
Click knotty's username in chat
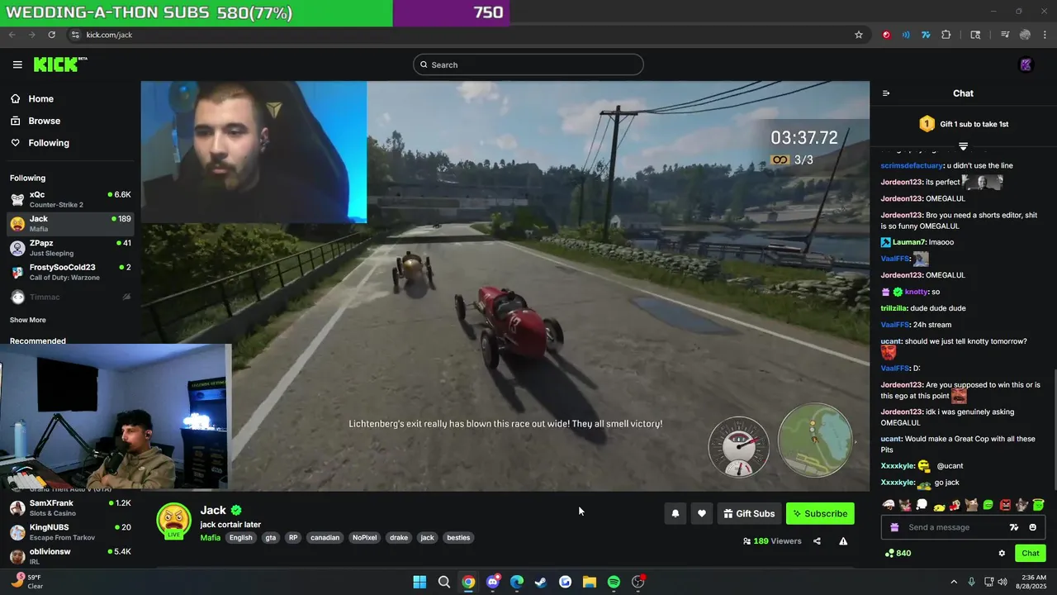(x=917, y=292)
